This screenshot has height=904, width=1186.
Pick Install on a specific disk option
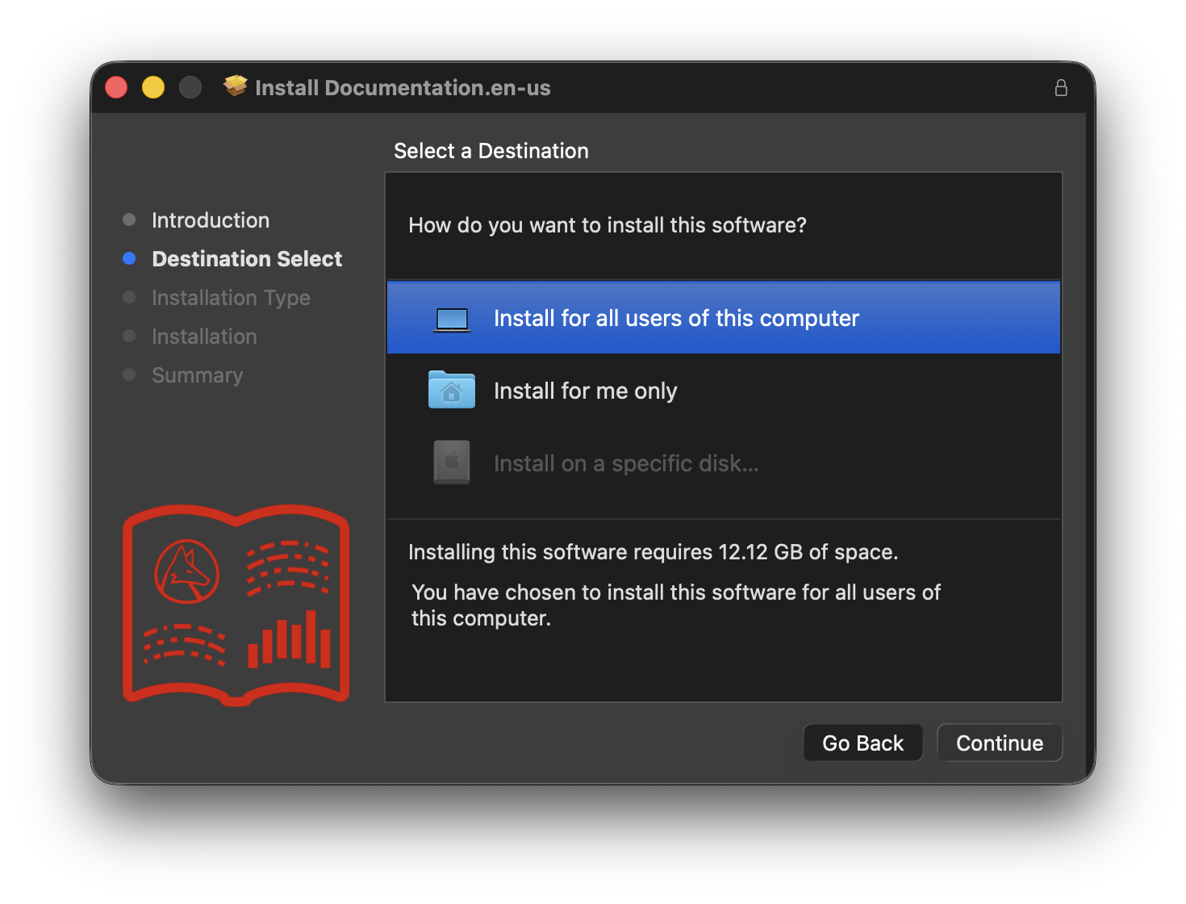pos(625,464)
